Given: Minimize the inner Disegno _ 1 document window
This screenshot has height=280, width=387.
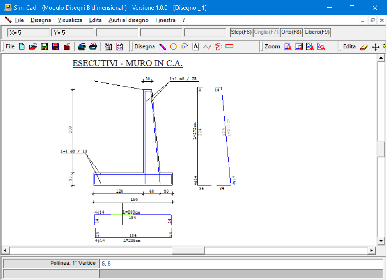Looking at the screenshot, I should click(x=362, y=20).
